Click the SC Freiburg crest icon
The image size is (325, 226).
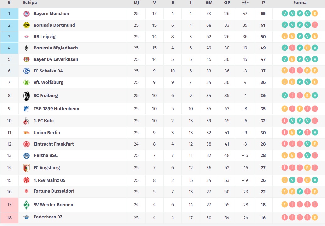click(x=26, y=96)
